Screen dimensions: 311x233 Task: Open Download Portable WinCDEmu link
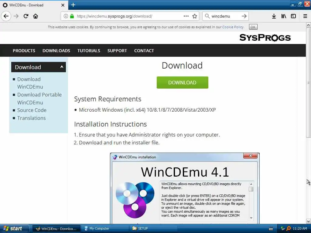pyautogui.click(x=39, y=99)
